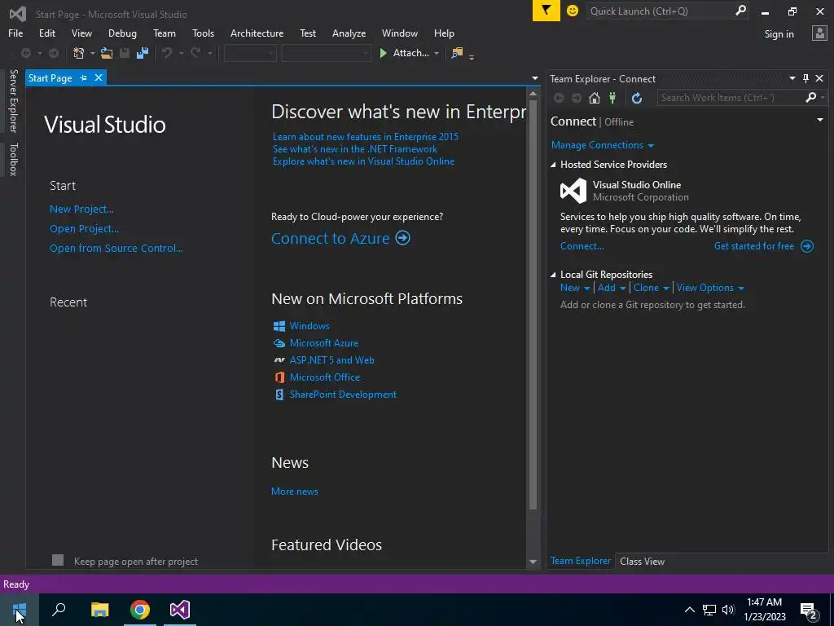Open the Server Explorer side tab
Screen dimensions: 834x626
[x=13, y=100]
